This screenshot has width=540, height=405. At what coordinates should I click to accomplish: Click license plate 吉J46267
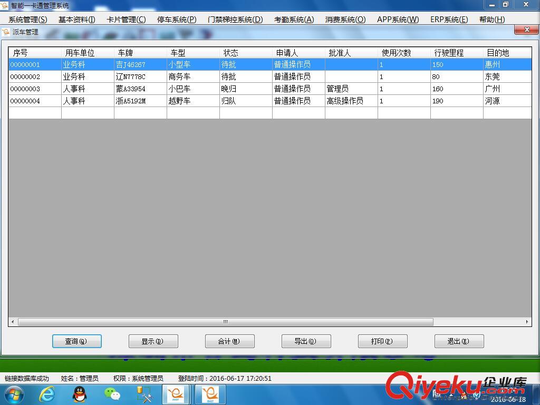(140, 64)
